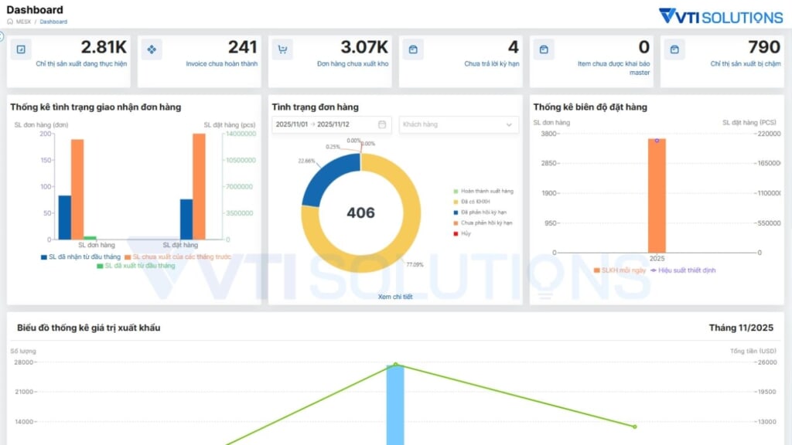Click the box icon beside the number 4
The width and height of the screenshot is (792, 445).
413,49
